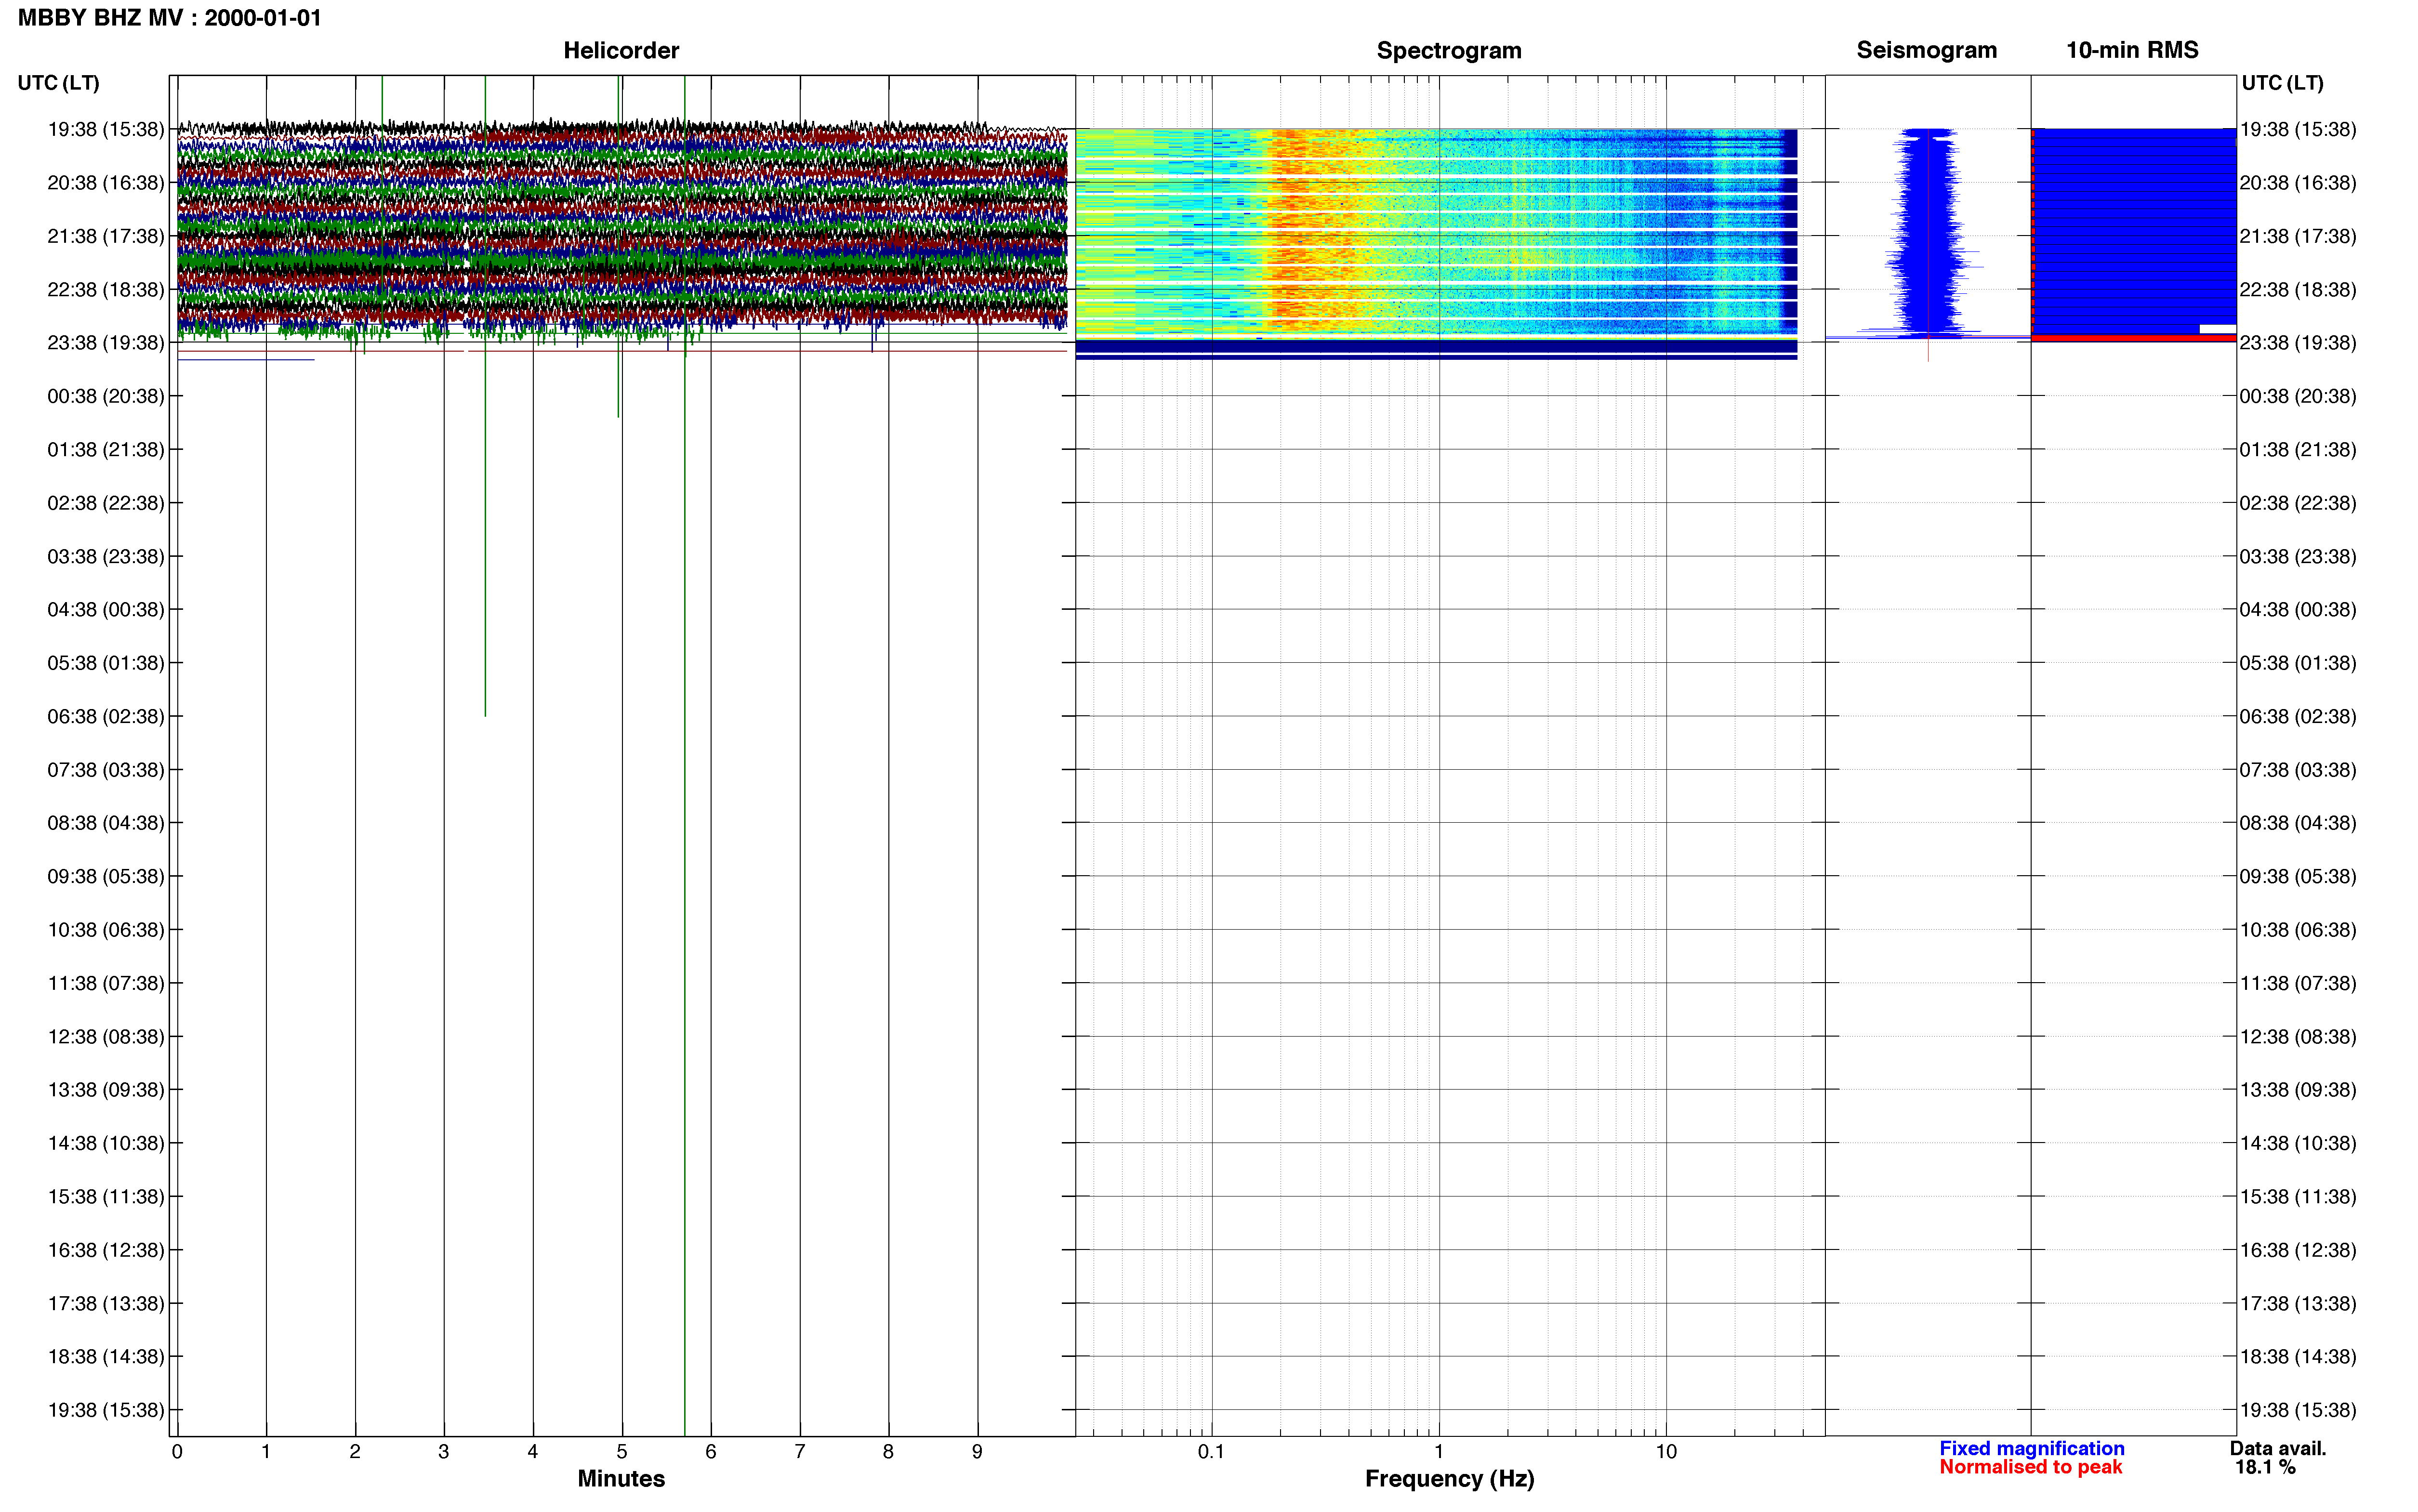Viewport: 2418px width, 1512px height.
Task: Select the 'Spectrogram' panel title
Action: click(x=1449, y=50)
